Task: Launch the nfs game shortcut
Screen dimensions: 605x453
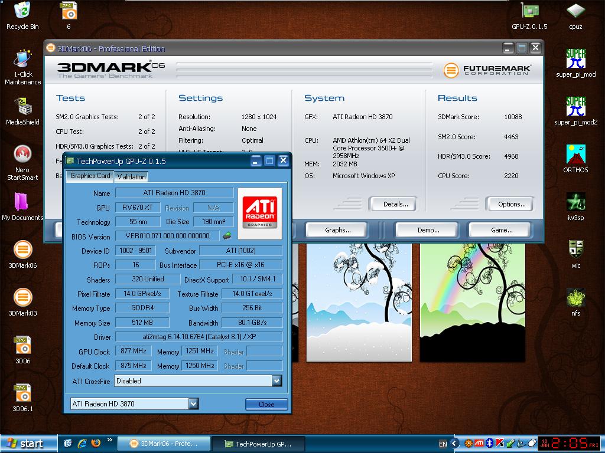Action: click(575, 302)
